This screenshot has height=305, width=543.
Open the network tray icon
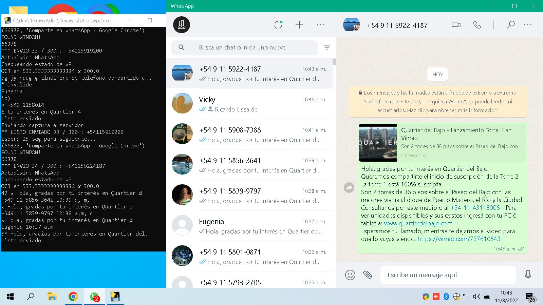(x=467, y=297)
